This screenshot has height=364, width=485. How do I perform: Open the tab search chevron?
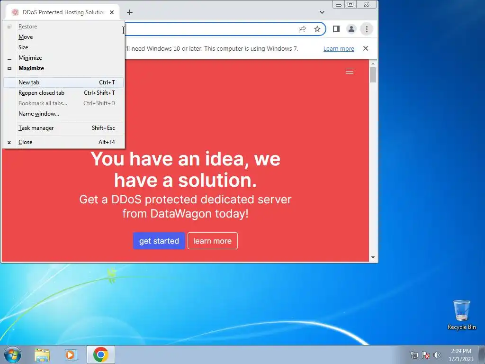(x=322, y=12)
